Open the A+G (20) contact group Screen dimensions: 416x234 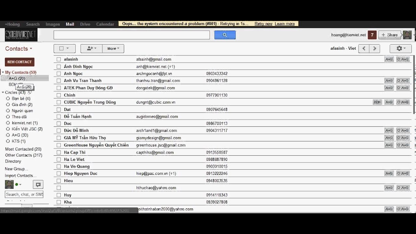(17, 78)
